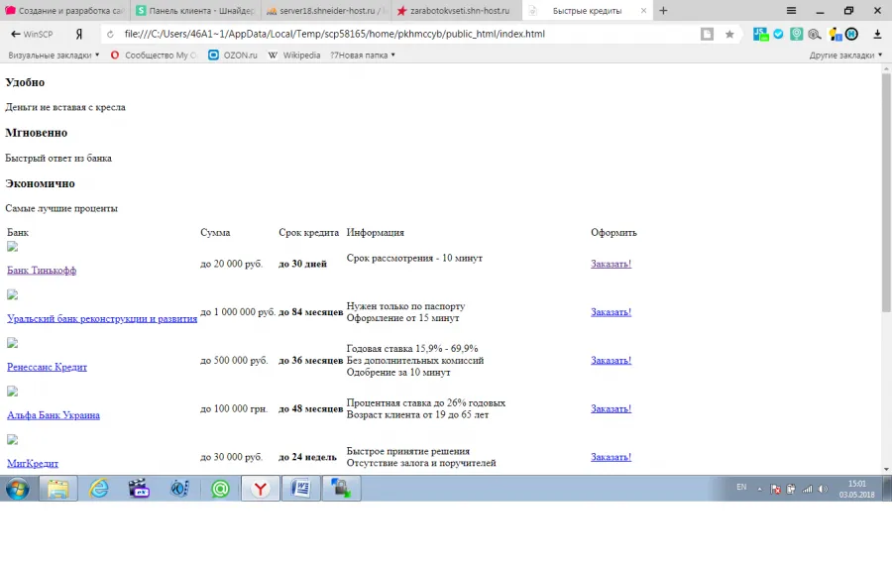Image resolution: width=892 pixels, height=564 pixels.
Task: Click the Удобно heading
Action: coord(25,82)
